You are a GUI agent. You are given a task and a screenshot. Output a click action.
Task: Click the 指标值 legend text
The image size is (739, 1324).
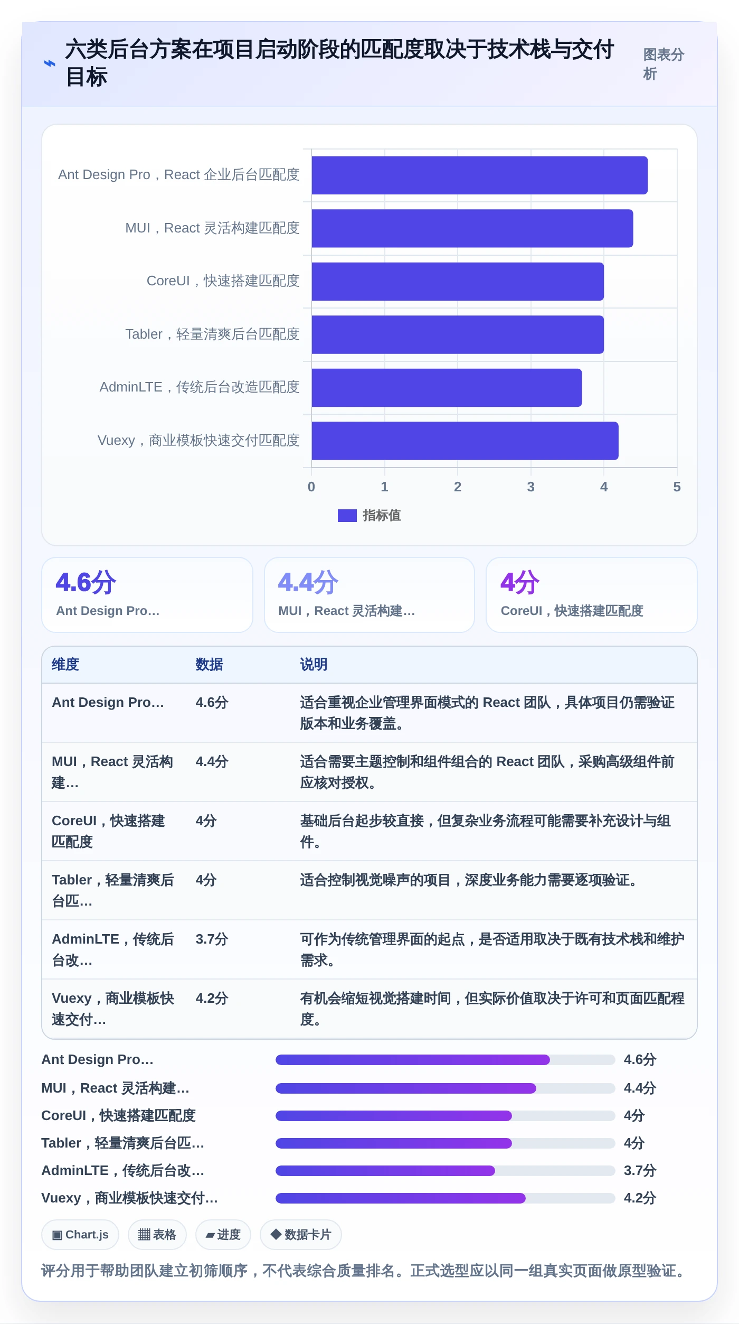(x=382, y=515)
